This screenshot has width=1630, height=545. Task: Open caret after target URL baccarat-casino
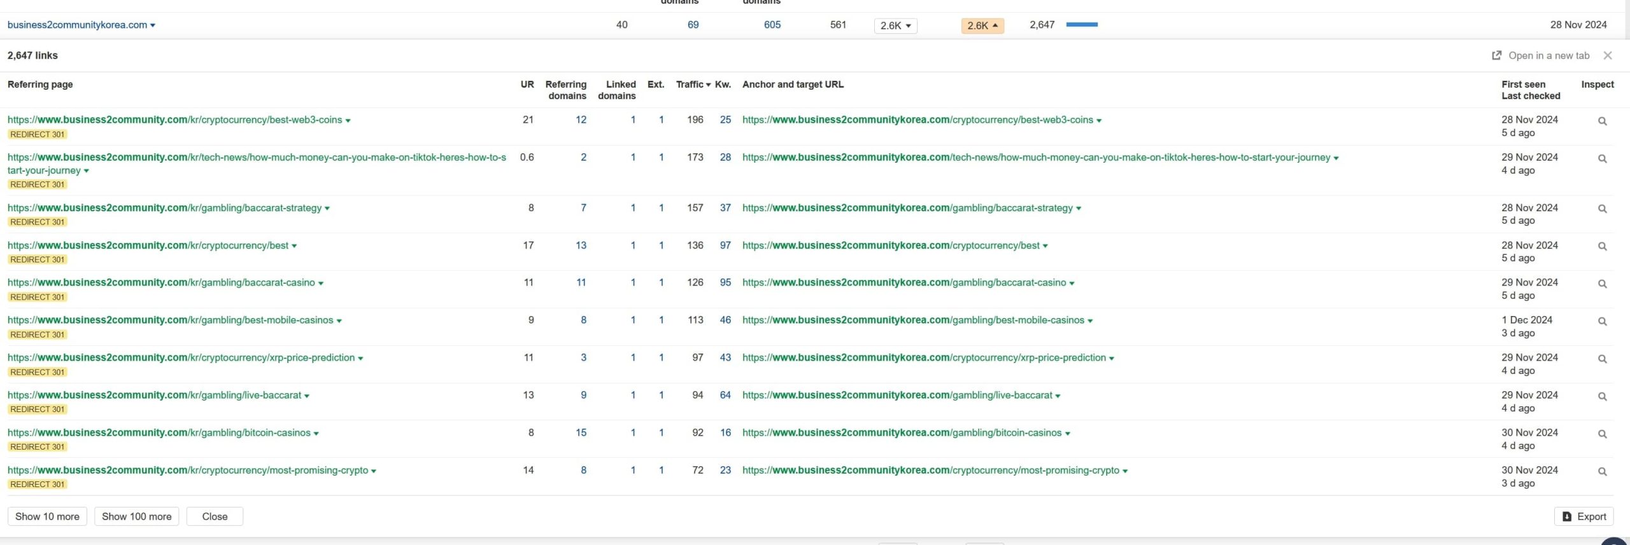pos(1072,284)
